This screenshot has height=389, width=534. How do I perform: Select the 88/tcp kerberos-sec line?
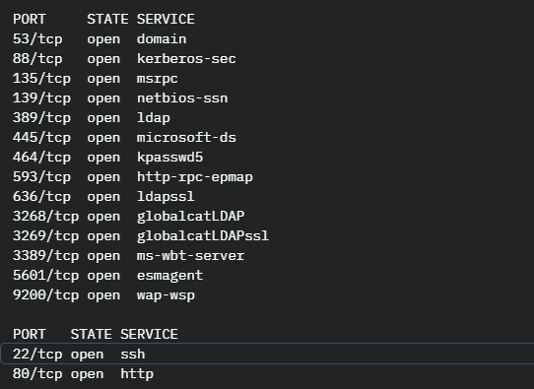click(124, 59)
